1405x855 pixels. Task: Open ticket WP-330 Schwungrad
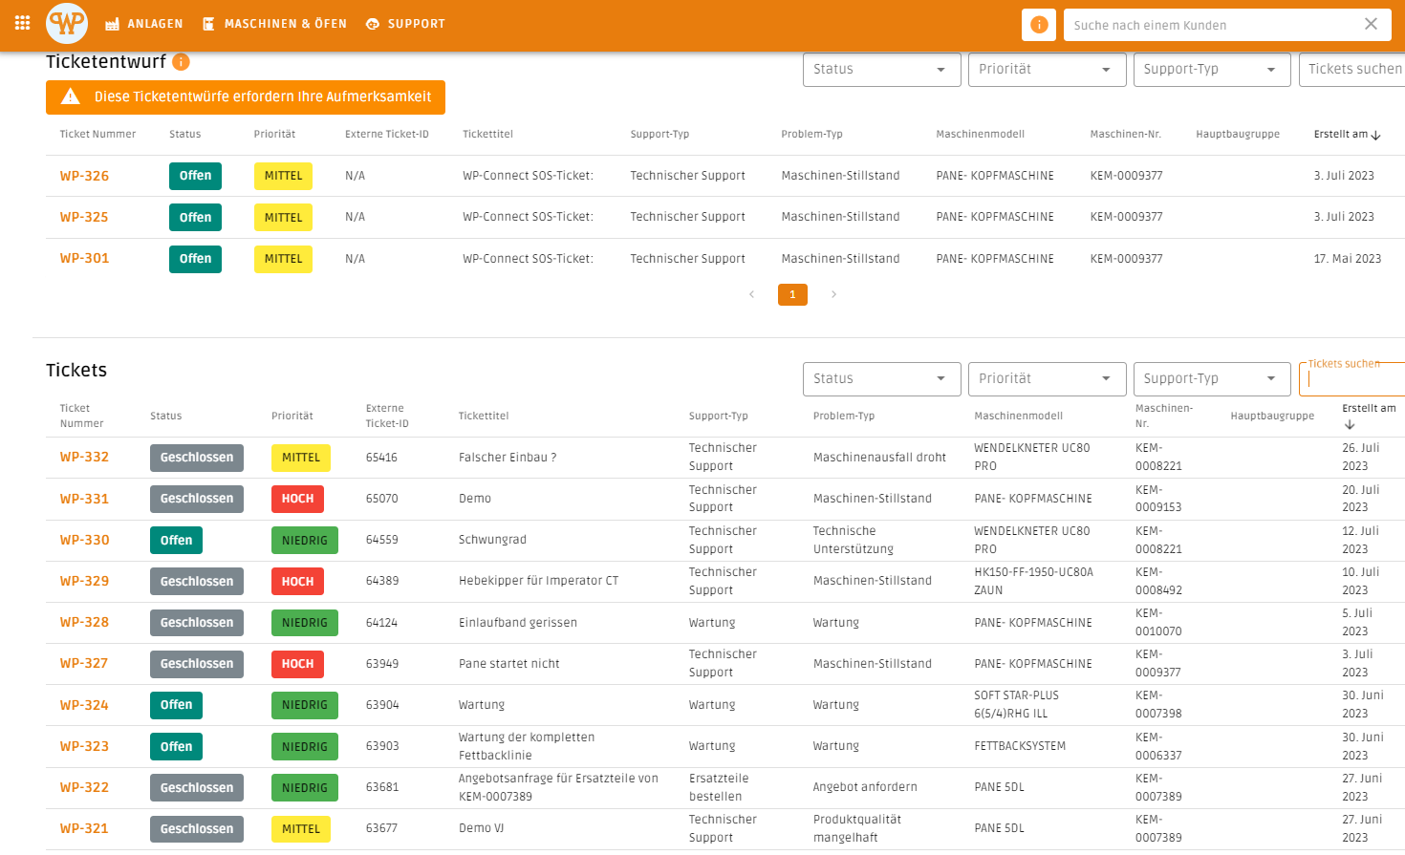pyautogui.click(x=84, y=540)
